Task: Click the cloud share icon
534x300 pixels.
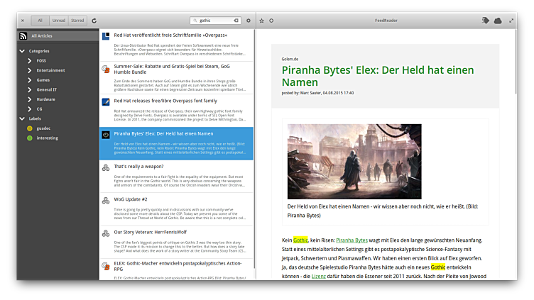Action: 498,21
